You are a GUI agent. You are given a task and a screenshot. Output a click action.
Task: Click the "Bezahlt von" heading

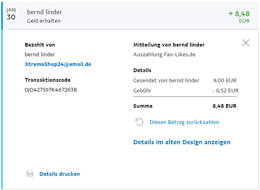(x=40, y=45)
